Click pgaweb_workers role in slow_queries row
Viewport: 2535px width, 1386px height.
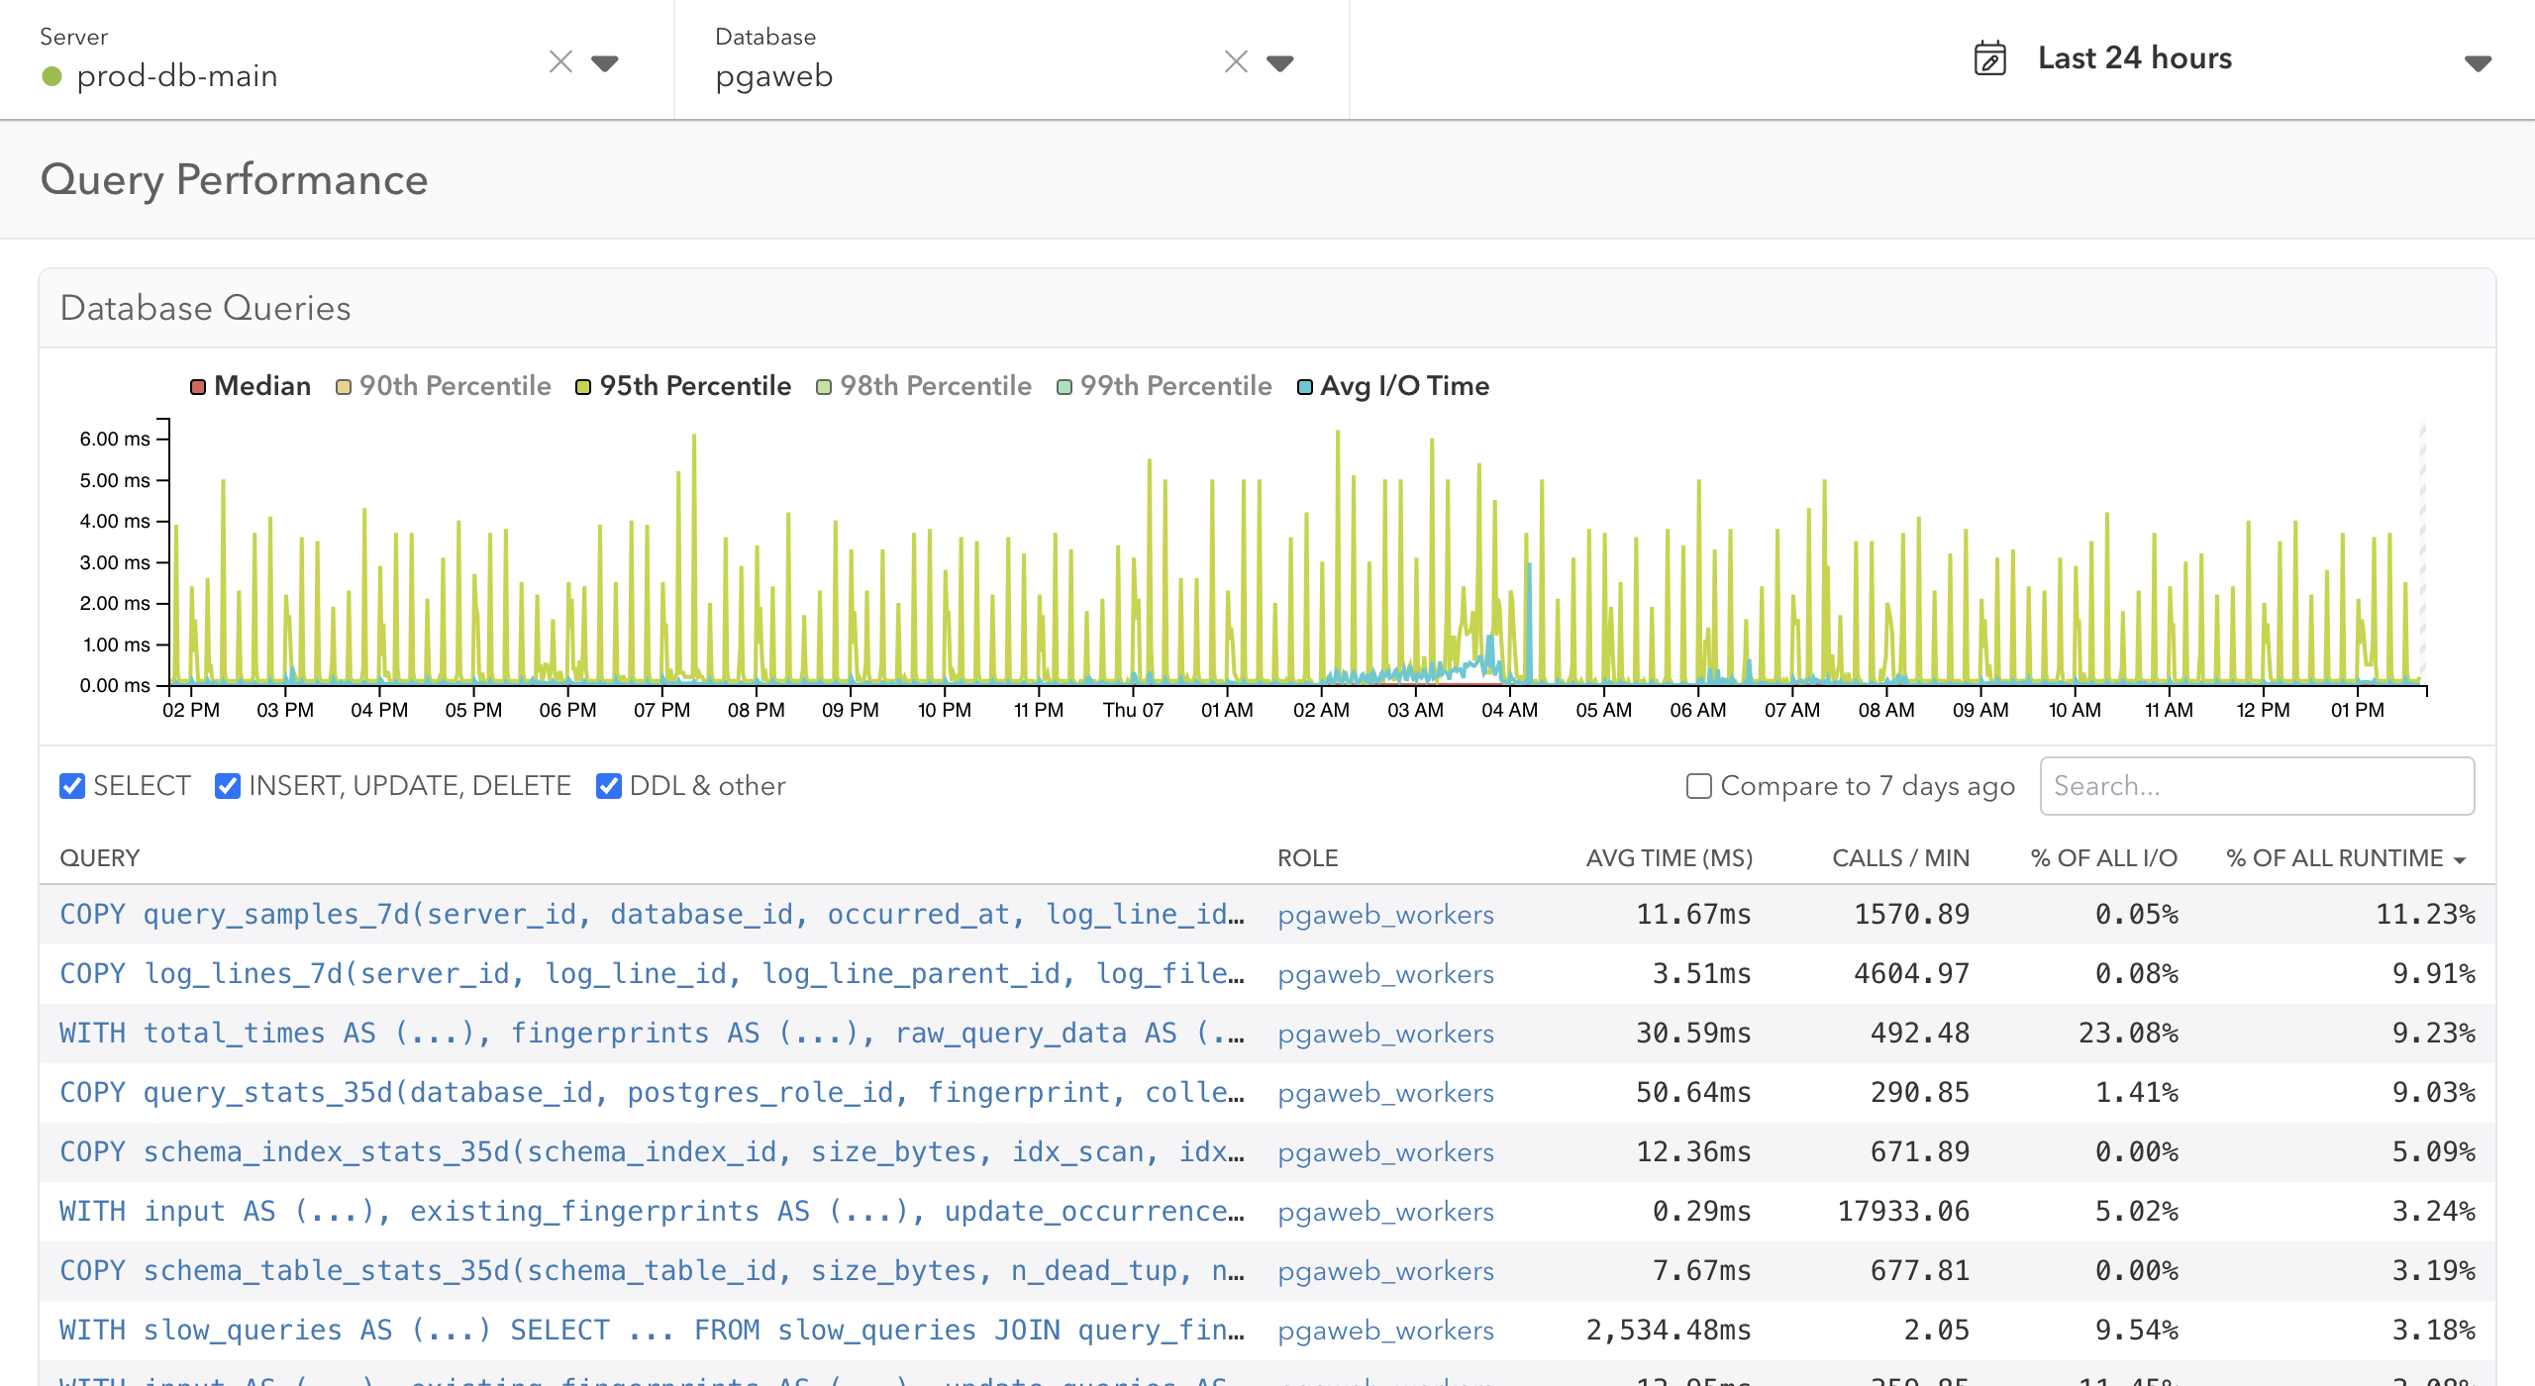point(1385,1330)
